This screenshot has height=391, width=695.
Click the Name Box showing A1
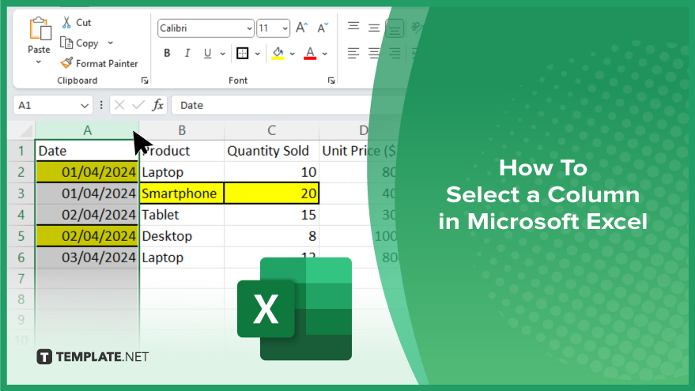53,105
